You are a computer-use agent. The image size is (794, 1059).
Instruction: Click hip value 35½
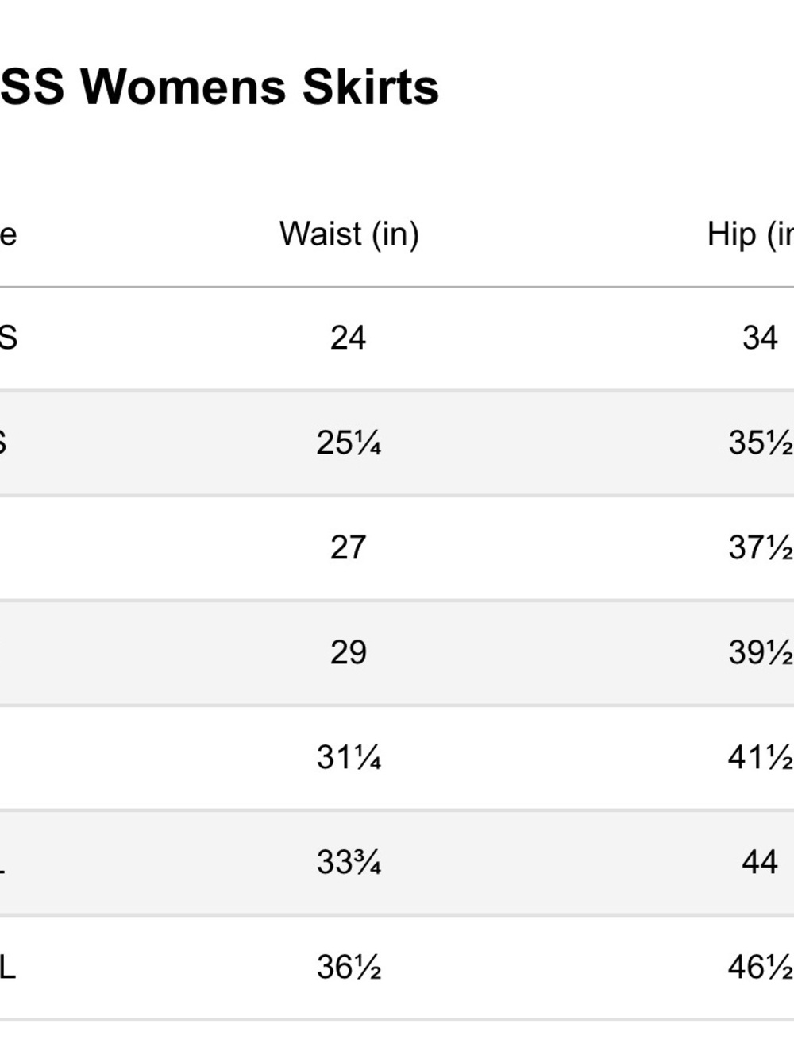pyautogui.click(x=761, y=443)
